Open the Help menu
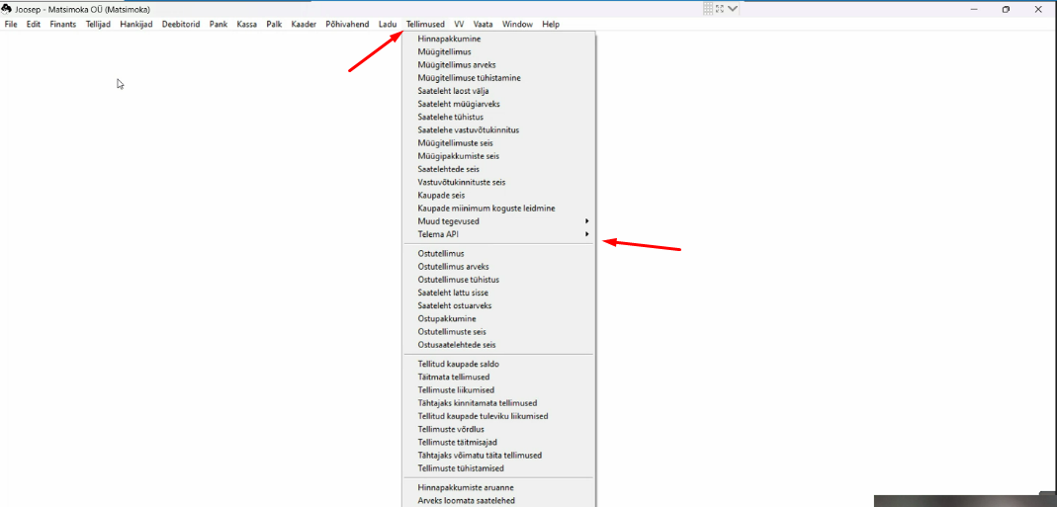The width and height of the screenshot is (1057, 507). pyautogui.click(x=551, y=24)
